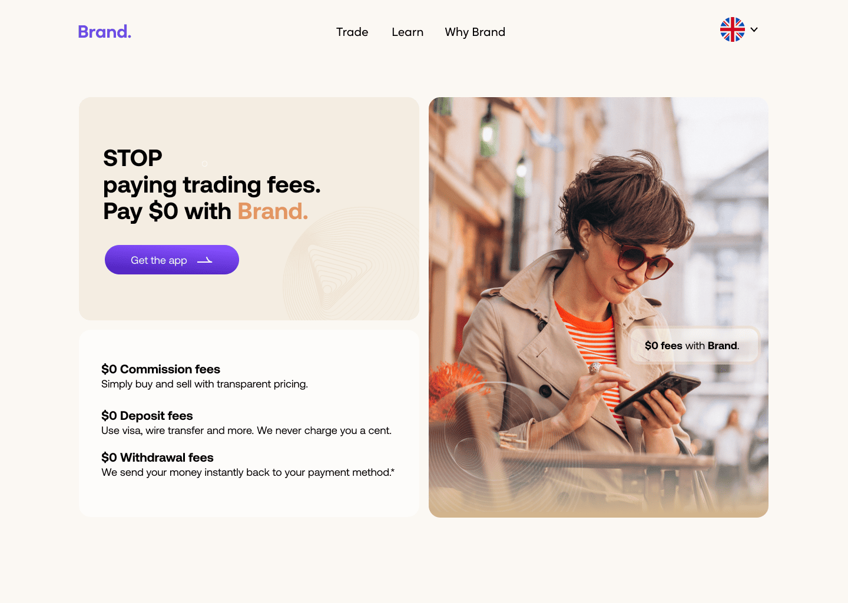
Task: Click the instant withdrawal description text
Action: [x=248, y=472]
